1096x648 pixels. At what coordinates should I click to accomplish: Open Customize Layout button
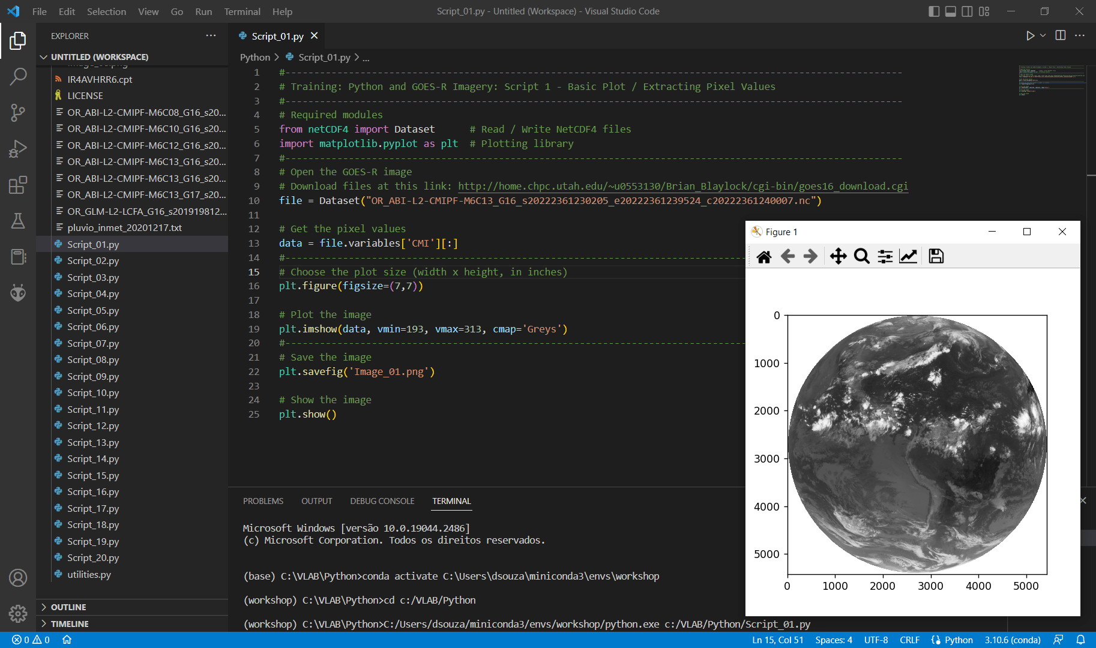click(984, 11)
